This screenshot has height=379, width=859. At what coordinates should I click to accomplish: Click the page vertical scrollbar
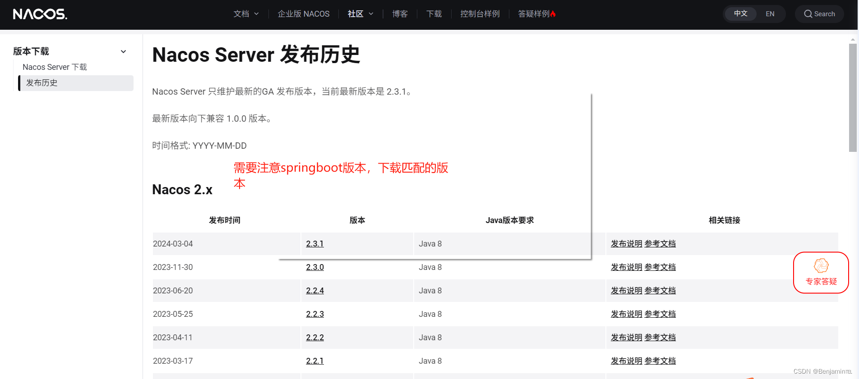[853, 98]
